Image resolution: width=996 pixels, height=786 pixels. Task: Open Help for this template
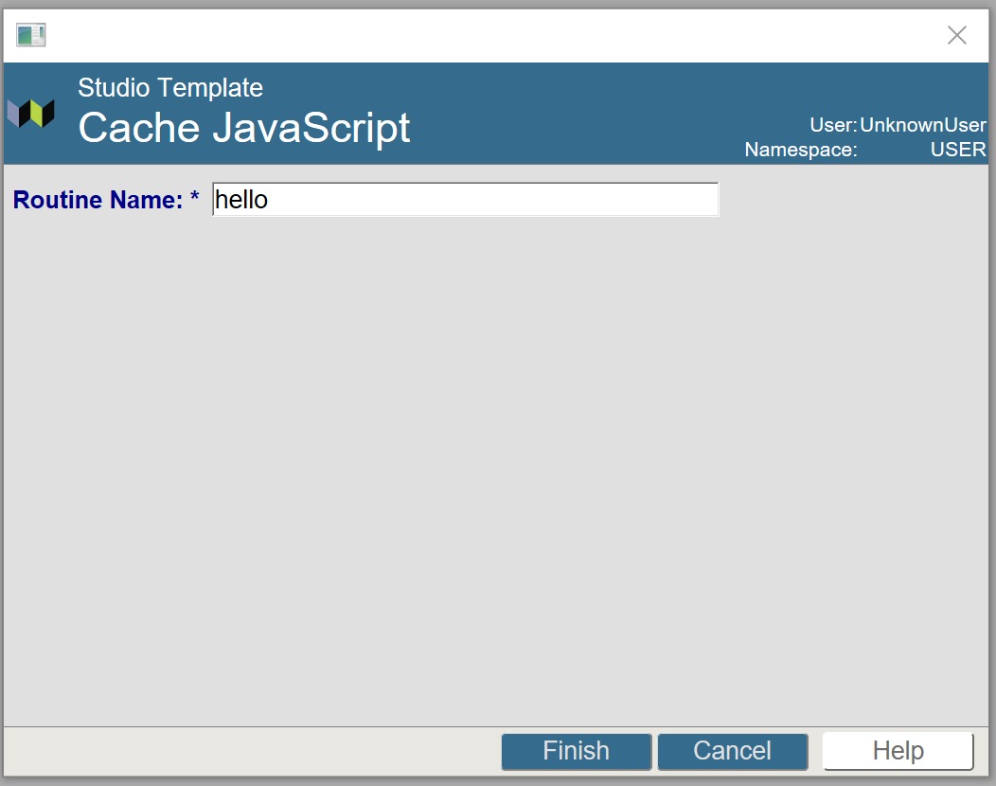(898, 751)
